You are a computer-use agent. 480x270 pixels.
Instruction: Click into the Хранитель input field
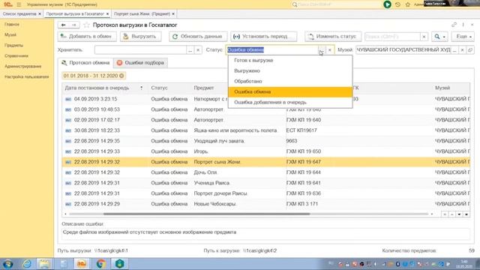click(140, 50)
